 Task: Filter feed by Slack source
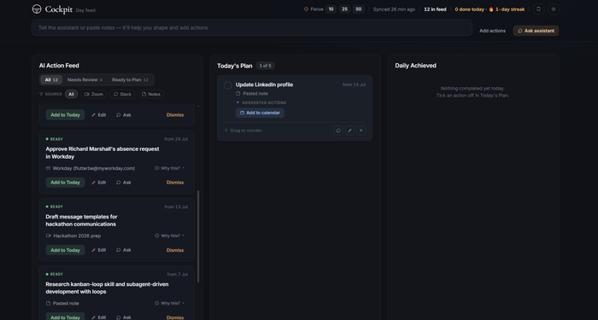click(122, 94)
